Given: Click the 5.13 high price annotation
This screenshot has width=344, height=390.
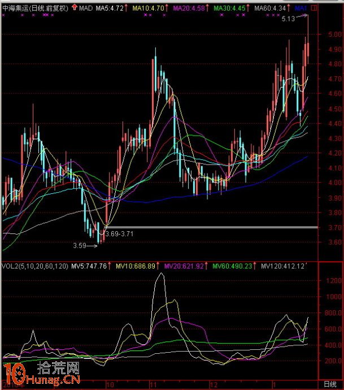Looking at the screenshot, I should pyautogui.click(x=288, y=19).
